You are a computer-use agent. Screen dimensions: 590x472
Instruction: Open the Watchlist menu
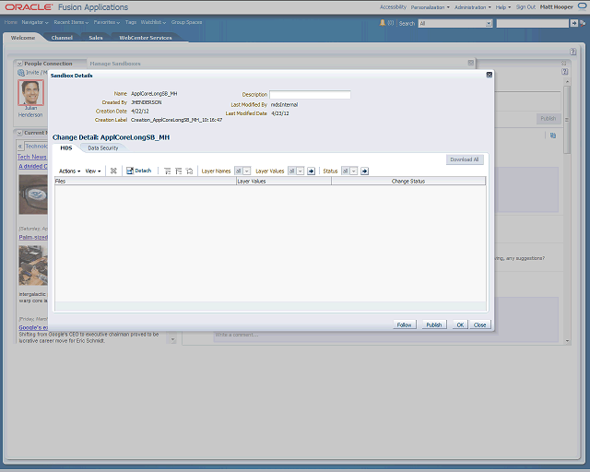click(154, 22)
